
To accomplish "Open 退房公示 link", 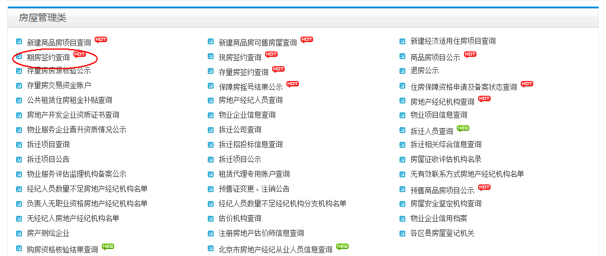I will pyautogui.click(x=424, y=71).
